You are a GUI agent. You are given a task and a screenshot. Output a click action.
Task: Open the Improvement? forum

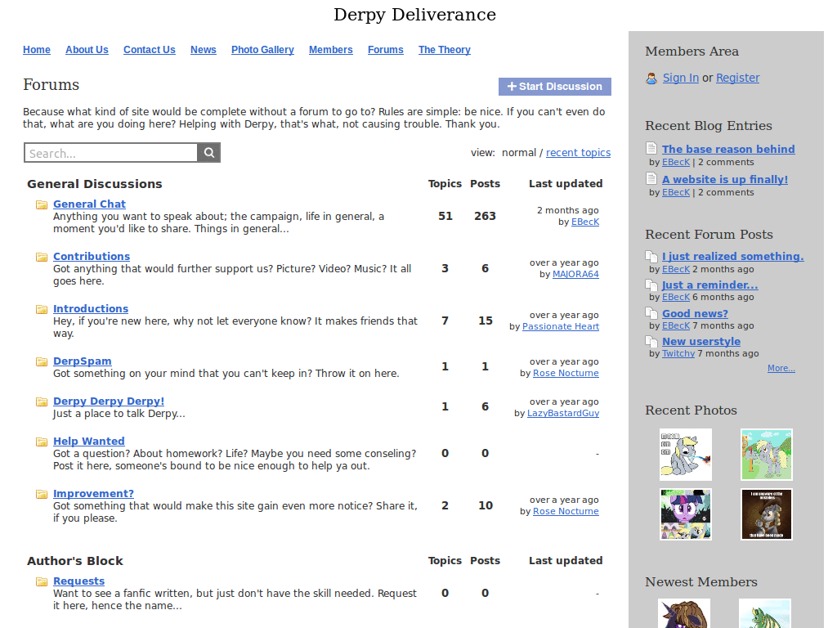point(93,493)
